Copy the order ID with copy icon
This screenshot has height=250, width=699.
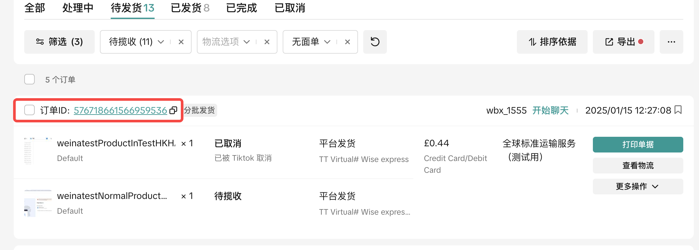click(x=173, y=111)
